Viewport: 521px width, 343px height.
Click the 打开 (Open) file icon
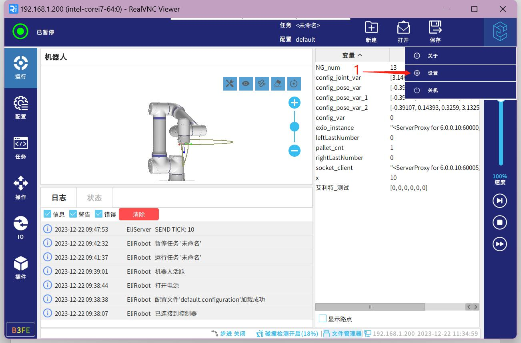[403, 32]
